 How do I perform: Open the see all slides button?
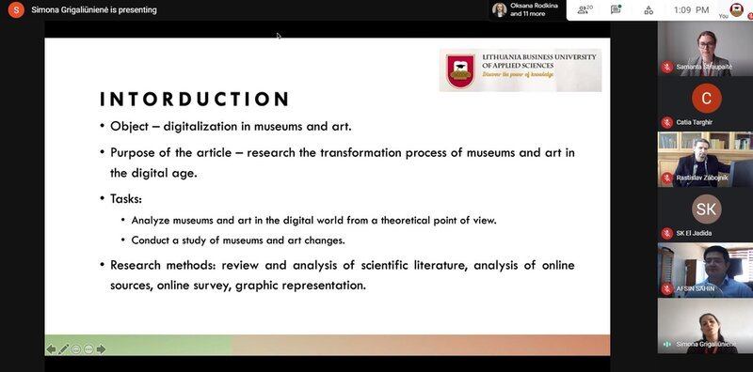pyautogui.click(x=76, y=349)
